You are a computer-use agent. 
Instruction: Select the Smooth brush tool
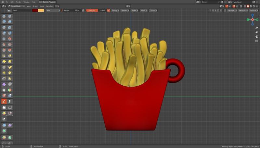point(10,39)
